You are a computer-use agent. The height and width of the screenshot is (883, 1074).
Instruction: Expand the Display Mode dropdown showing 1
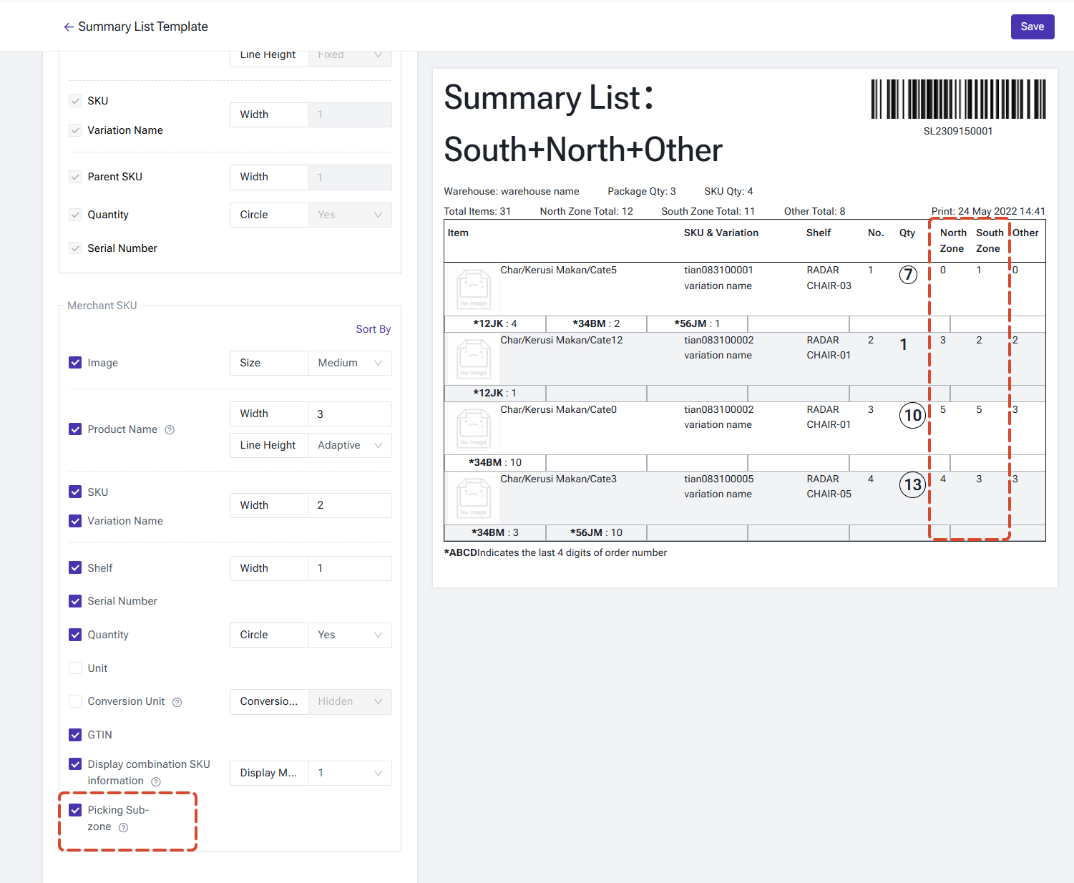click(350, 773)
